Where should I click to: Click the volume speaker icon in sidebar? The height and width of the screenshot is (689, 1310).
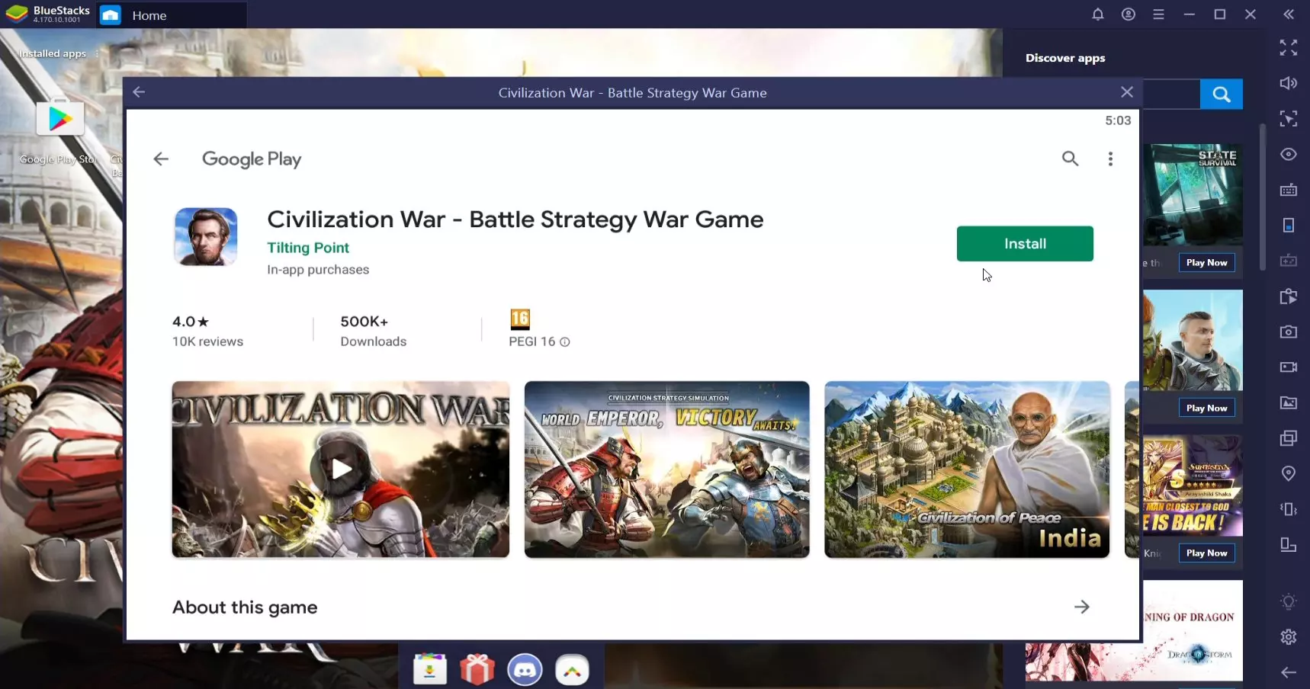1288,83
